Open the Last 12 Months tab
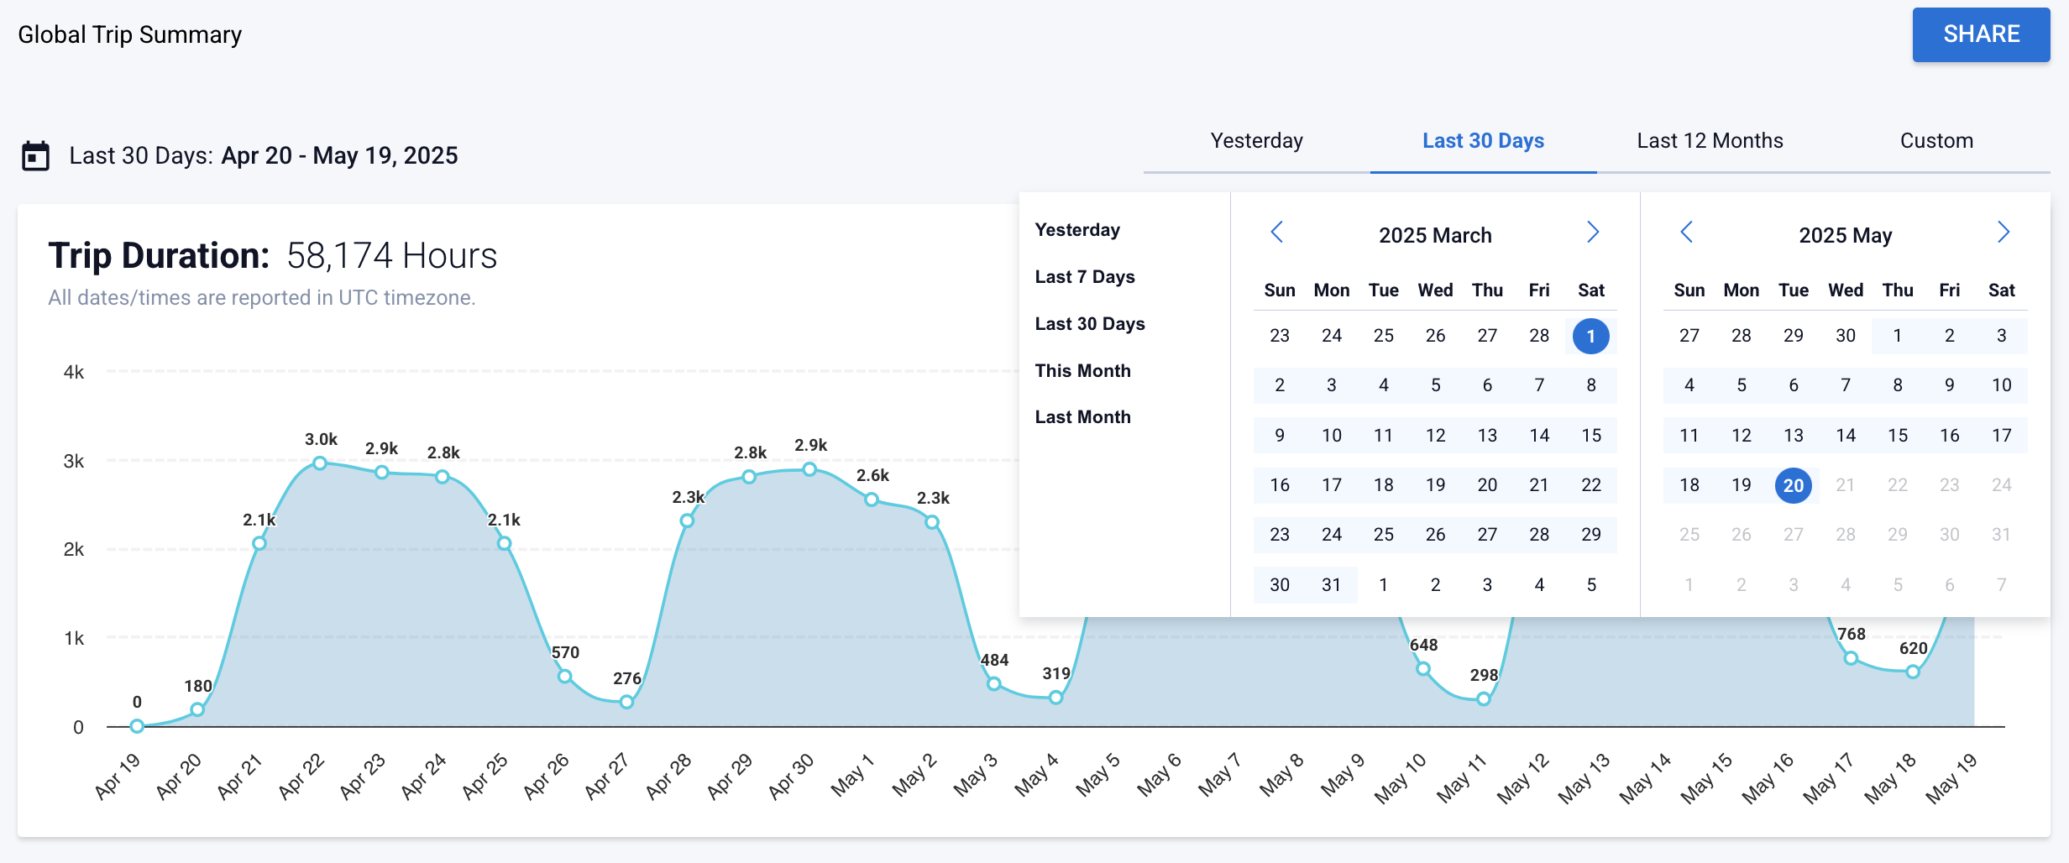This screenshot has height=863, width=2069. pos(1710,141)
